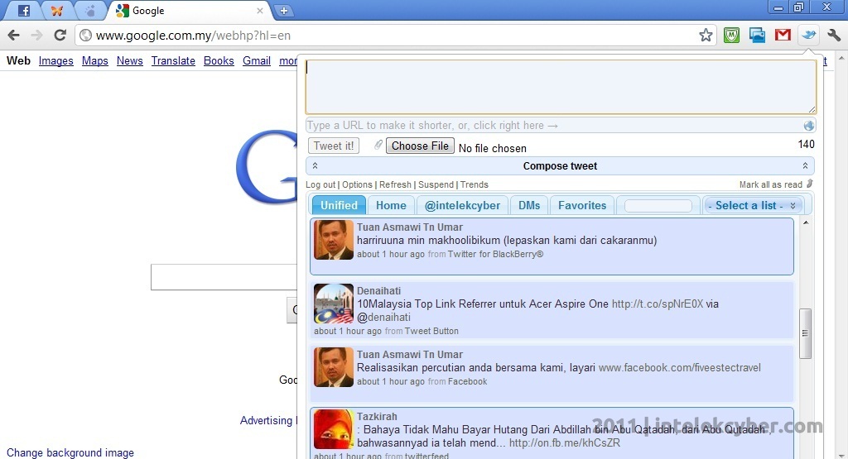Select the Unified tab
This screenshot has height=459, width=848.
(x=339, y=205)
